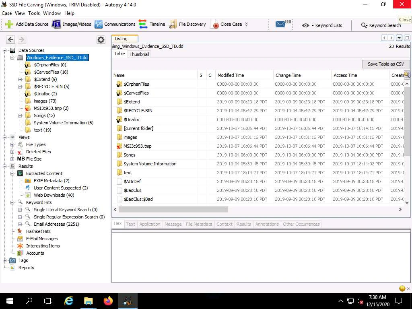Viewport: 412px width, 309px height.
Task: Open the Timeline tool icon
Action: pyautogui.click(x=143, y=24)
